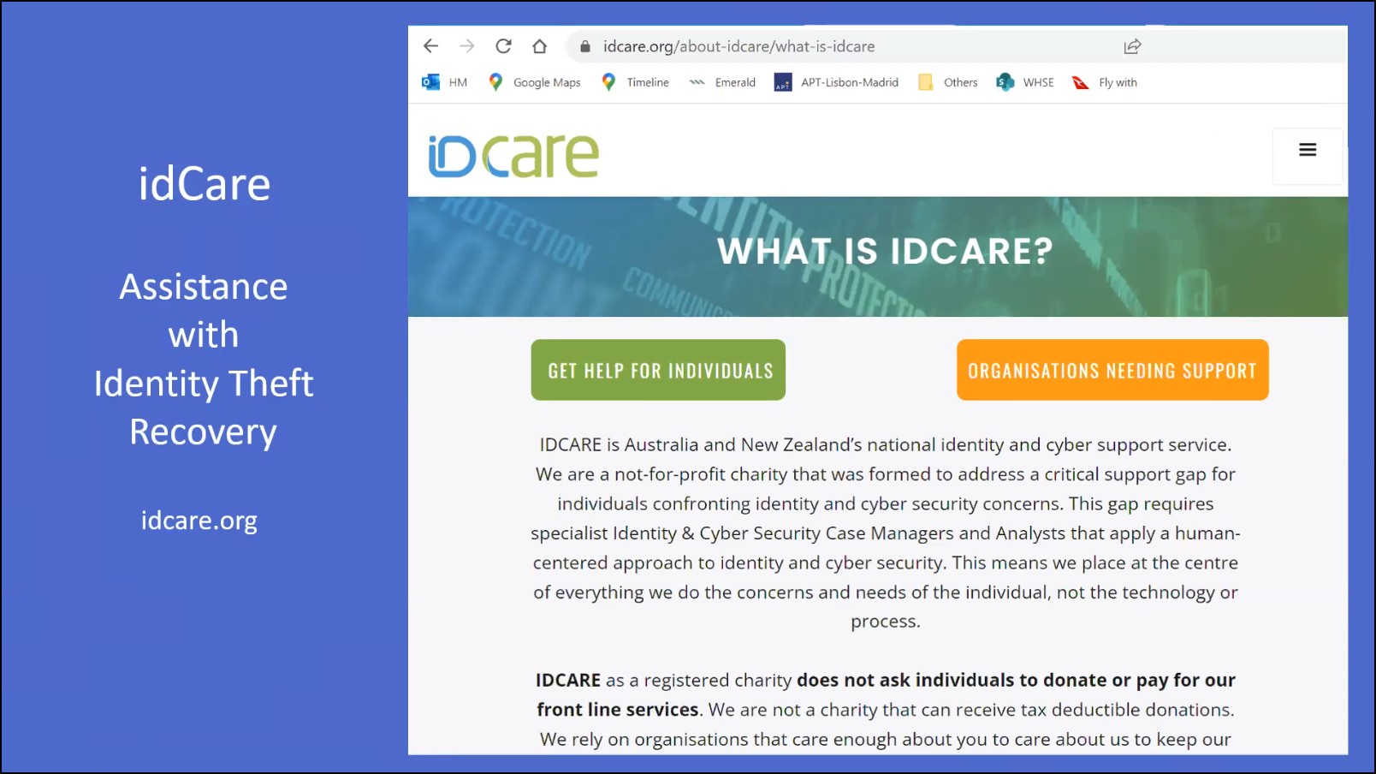Click Get Help For Individuals button
The width and height of the screenshot is (1376, 774).
click(658, 370)
